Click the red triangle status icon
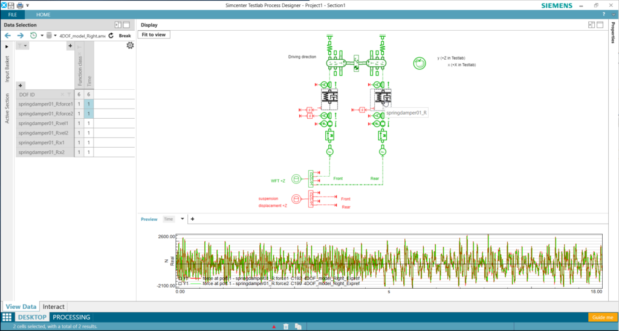 274,327
